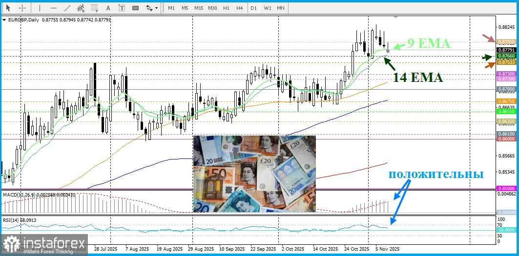Click the 14 Oct 2025 date label
This screenshot has height=256, width=519.
click(x=326, y=249)
